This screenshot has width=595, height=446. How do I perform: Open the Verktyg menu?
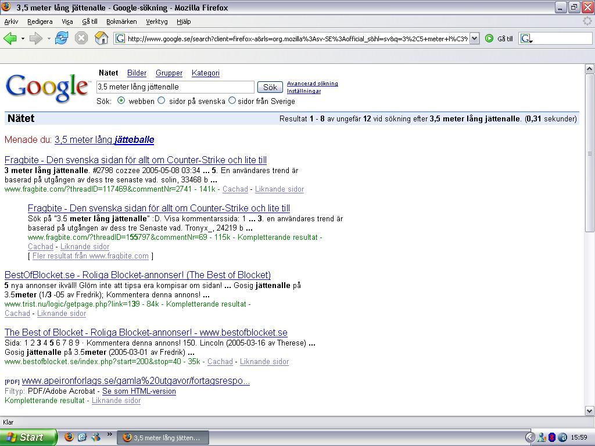(x=156, y=21)
